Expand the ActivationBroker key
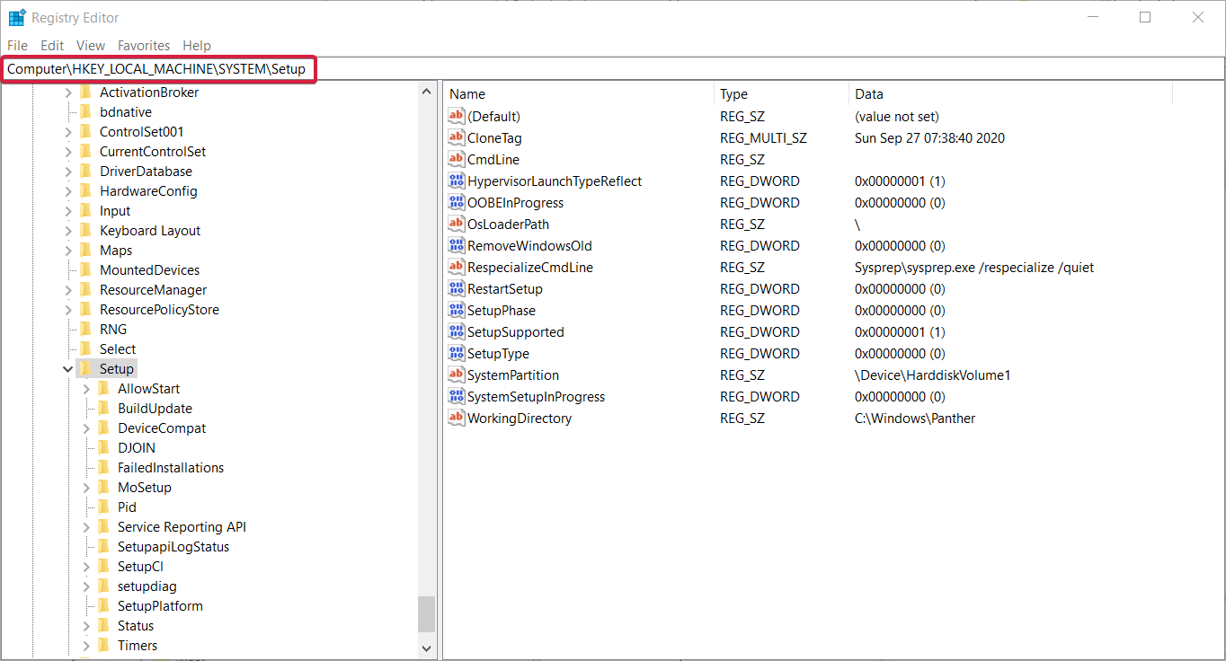The image size is (1226, 661). (68, 93)
